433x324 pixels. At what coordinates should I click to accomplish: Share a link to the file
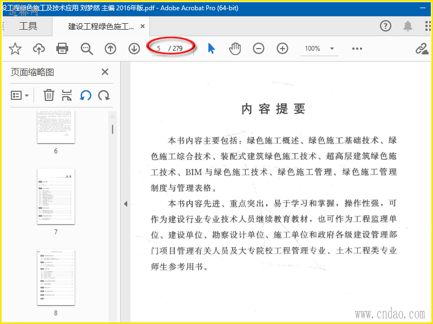pos(422,49)
